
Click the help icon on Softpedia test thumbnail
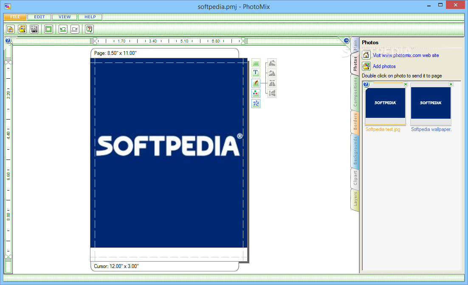point(366,84)
